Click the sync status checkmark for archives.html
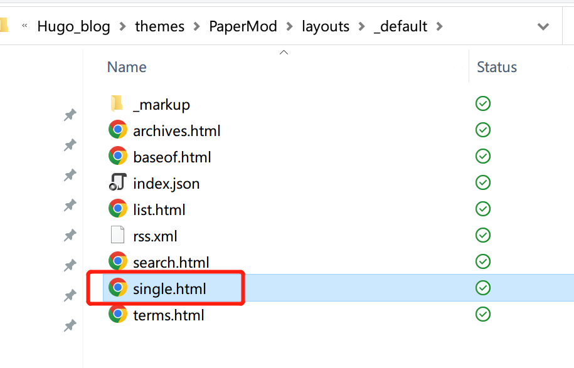 pos(483,130)
